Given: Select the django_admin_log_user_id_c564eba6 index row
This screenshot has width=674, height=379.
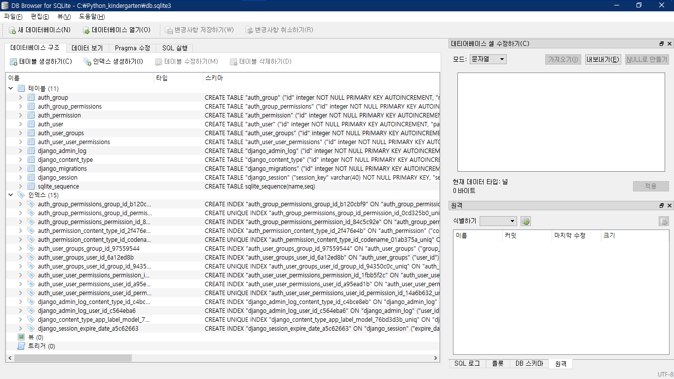Looking at the screenshot, I should coord(223,310).
